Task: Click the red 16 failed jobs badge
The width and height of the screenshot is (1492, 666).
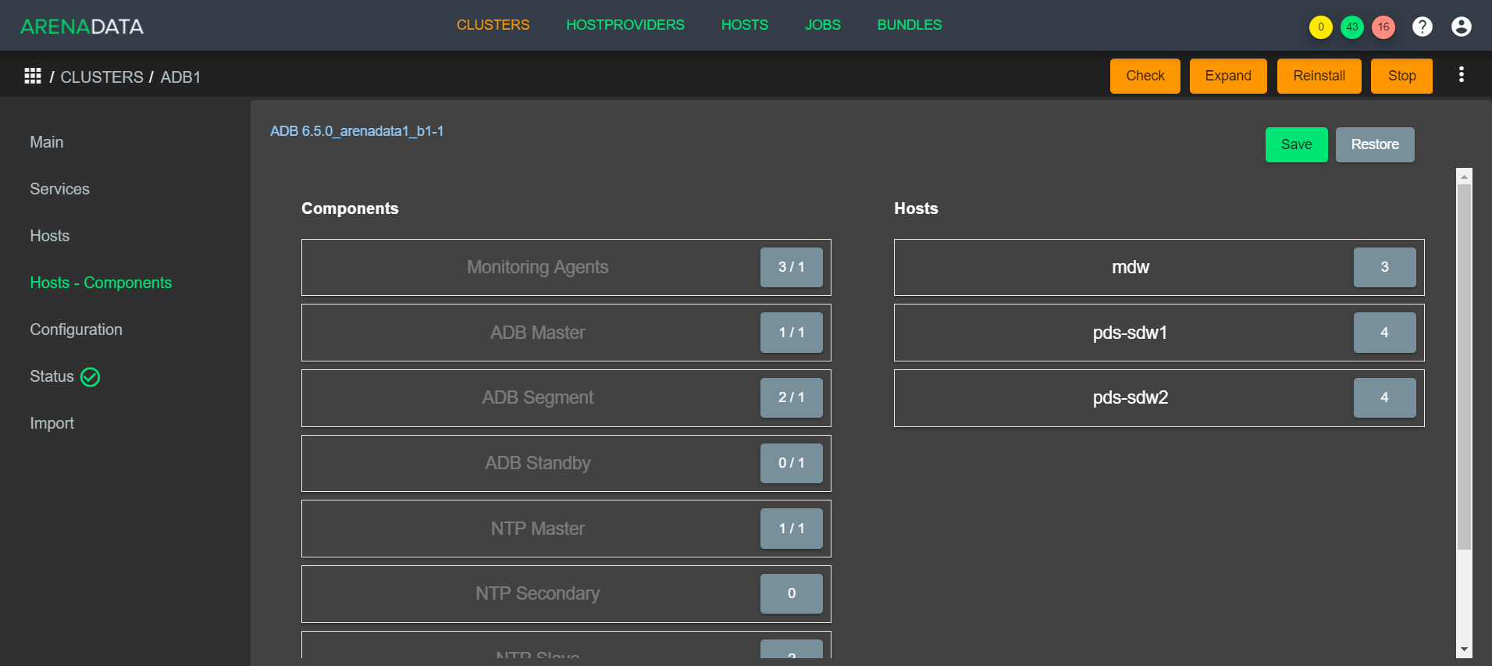Action: point(1383,27)
